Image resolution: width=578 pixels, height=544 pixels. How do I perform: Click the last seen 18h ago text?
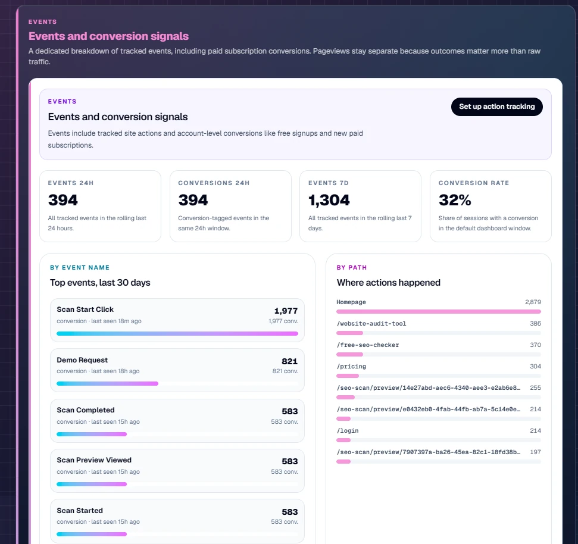click(x=115, y=371)
